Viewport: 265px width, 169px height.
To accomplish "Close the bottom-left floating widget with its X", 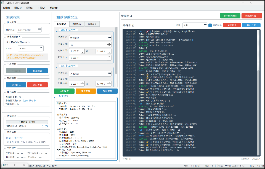I will click(x=24, y=165).
